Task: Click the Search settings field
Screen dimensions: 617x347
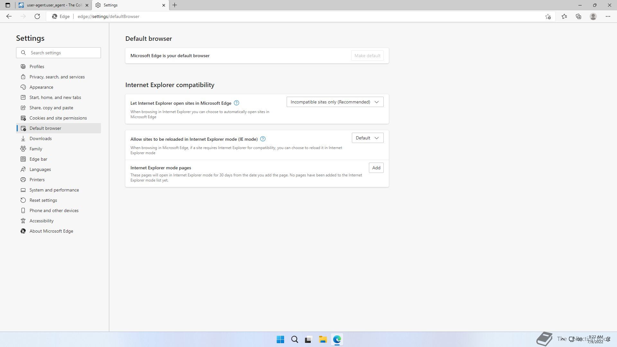Action: [x=58, y=53]
